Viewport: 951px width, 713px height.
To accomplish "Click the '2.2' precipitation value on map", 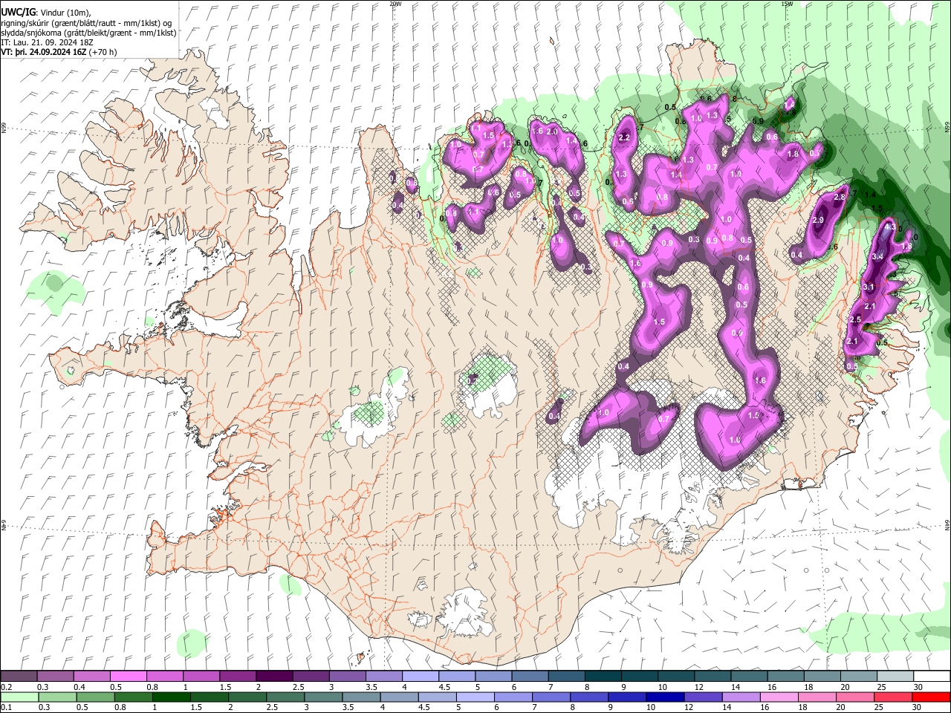I will click(624, 137).
